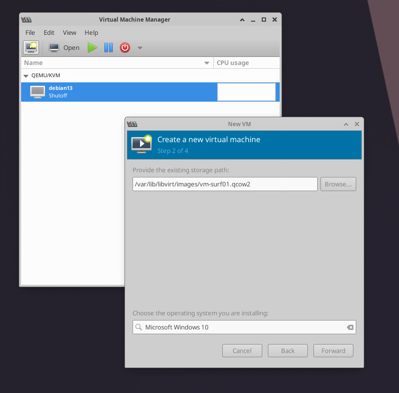Click the red Shut Down power icon
Screen dimensions: 399x393
(125, 48)
